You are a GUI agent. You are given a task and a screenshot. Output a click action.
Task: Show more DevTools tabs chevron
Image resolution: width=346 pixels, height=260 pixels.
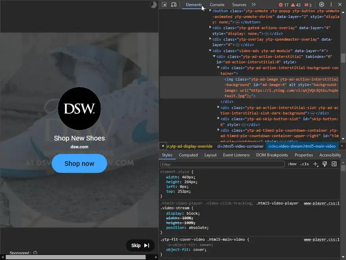(x=254, y=4)
